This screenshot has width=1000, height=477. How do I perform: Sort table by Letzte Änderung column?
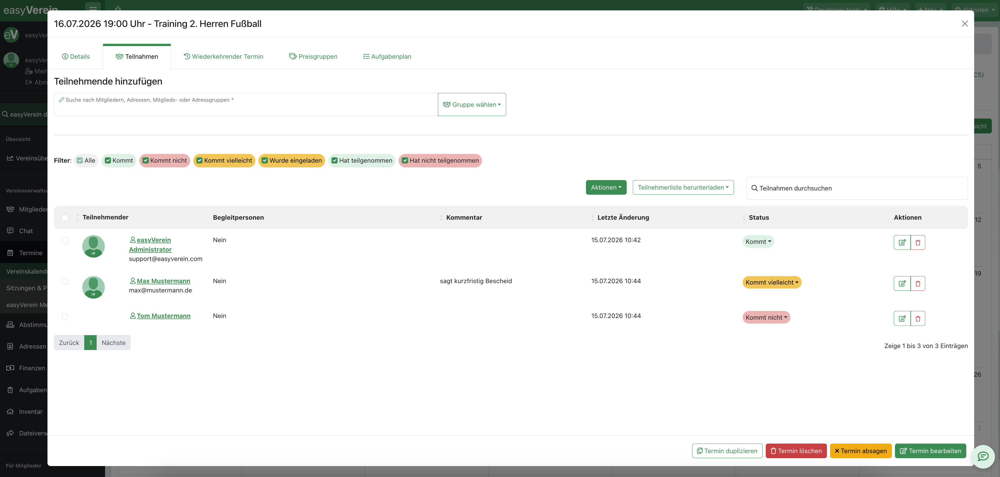pyautogui.click(x=623, y=218)
